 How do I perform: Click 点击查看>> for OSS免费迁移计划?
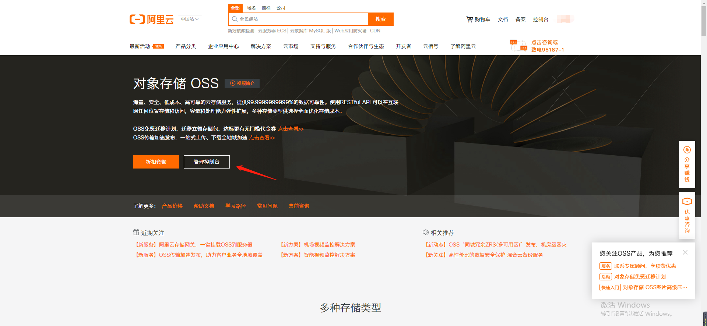[291, 129]
